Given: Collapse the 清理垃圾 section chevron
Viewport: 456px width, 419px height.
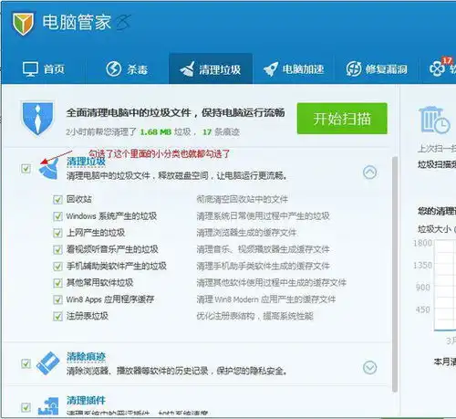Looking at the screenshot, I should (369, 173).
